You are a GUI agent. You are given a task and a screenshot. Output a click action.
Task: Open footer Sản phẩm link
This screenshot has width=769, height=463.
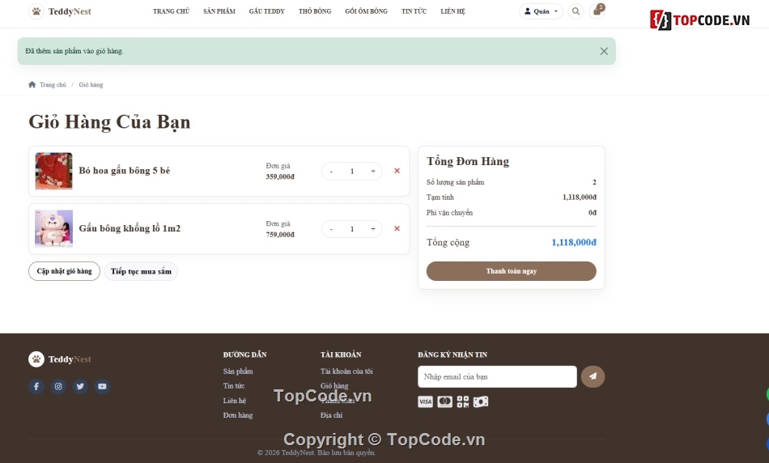coord(238,372)
